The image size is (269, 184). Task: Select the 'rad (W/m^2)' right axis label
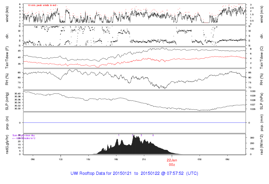coord(262,144)
